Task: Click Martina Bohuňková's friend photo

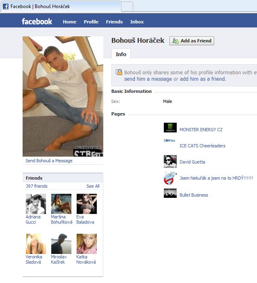Action: pyautogui.click(x=61, y=204)
